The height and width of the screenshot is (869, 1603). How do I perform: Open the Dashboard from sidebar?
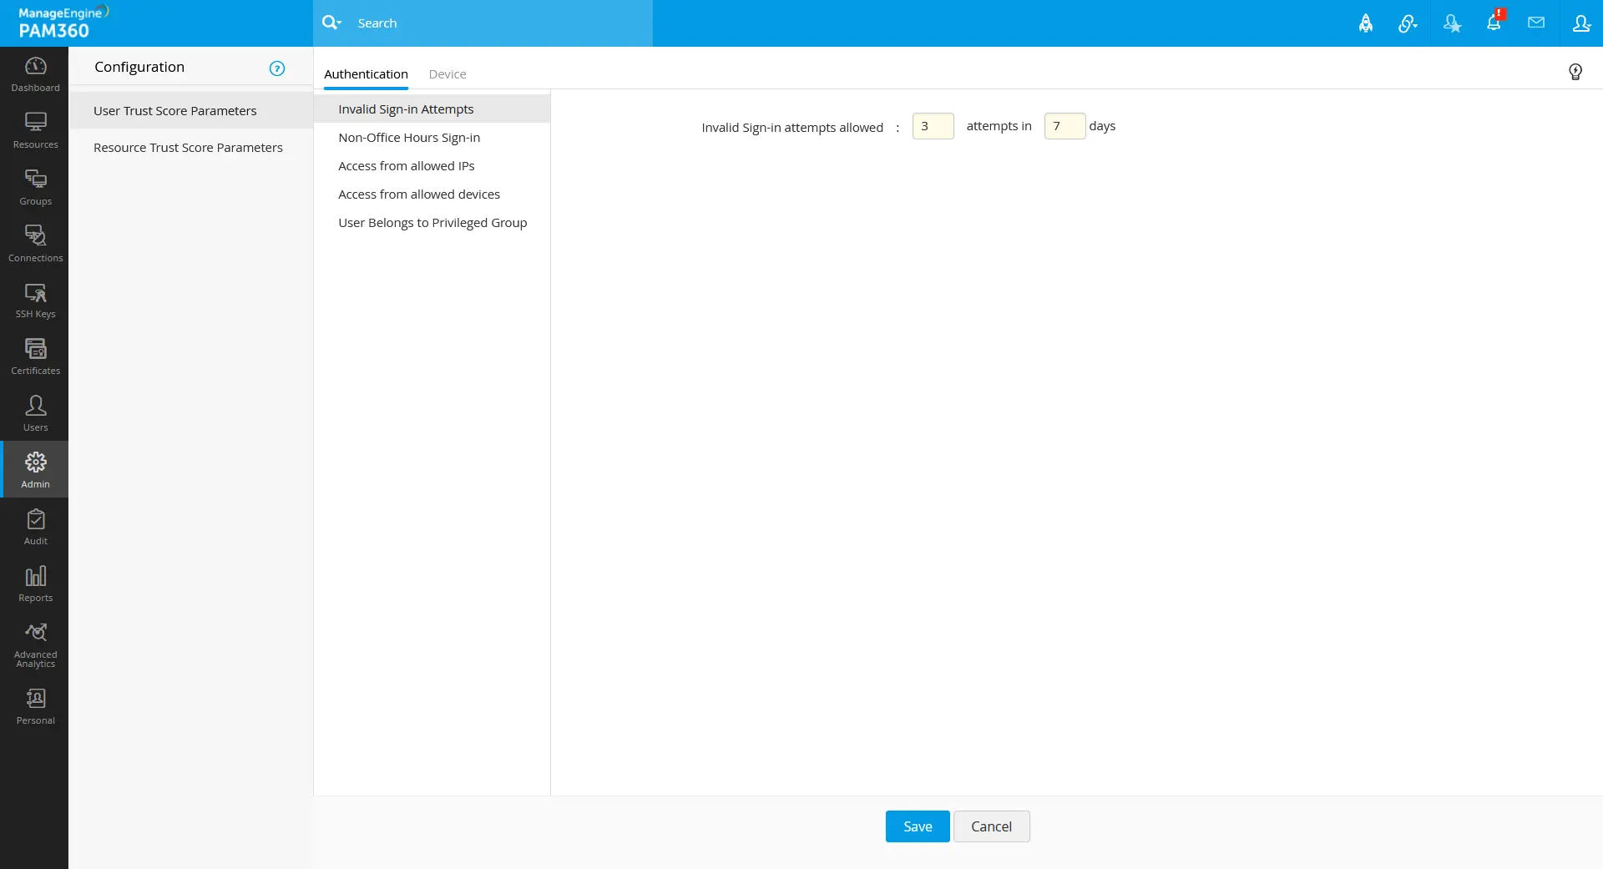coord(35,74)
